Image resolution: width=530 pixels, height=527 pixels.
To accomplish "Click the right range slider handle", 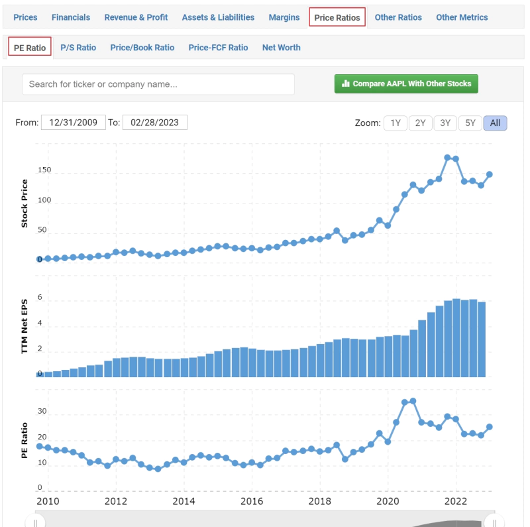I will [494, 521].
